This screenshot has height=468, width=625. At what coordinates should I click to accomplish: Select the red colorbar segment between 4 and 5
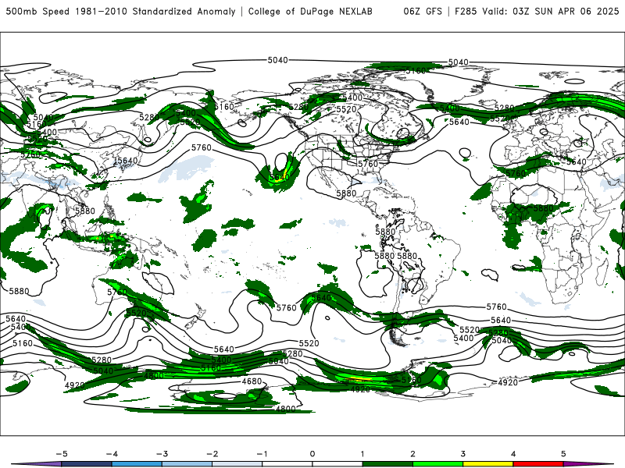click(538, 464)
